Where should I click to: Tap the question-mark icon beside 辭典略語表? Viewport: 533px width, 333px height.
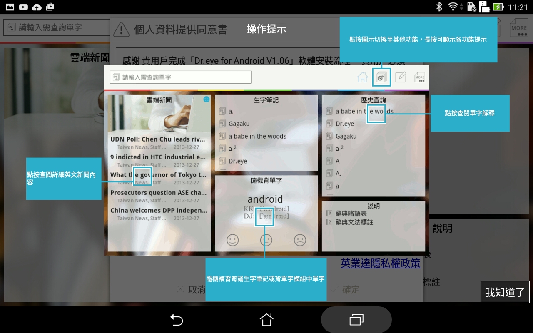pos(329,214)
